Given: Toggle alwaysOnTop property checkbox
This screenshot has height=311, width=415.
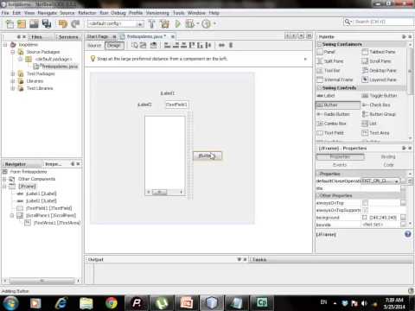Looking at the screenshot, I should coord(365,203).
